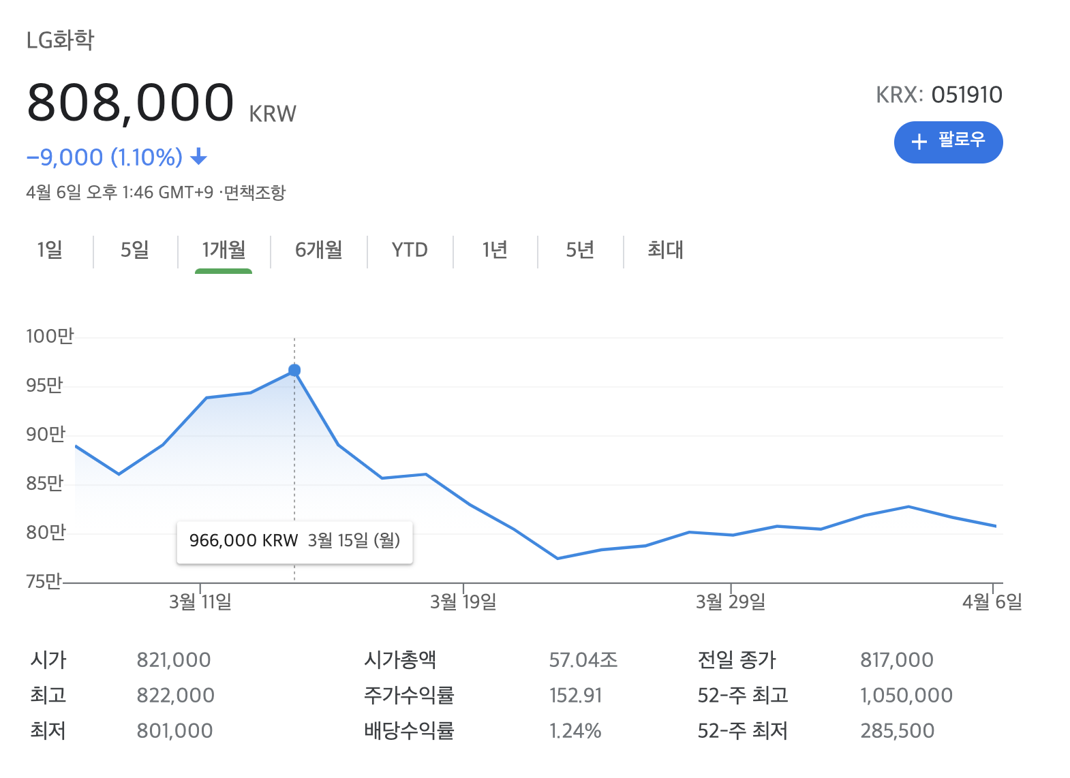Click the highlighted chart point for 3월 15일

[x=294, y=371]
